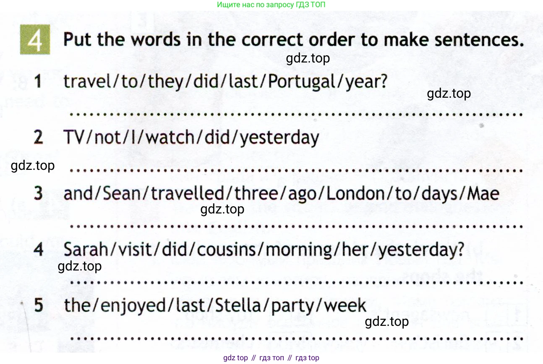
Task: Select the sentence starting with "Sarah/visit/did/cousins"
Action: [264, 250]
